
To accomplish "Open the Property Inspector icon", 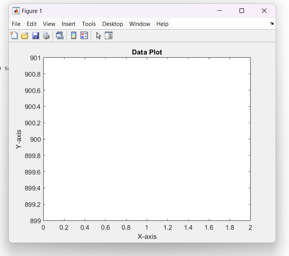I will click(109, 35).
